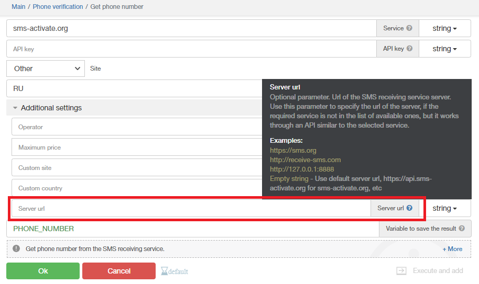Open the Site dropdown showing Other

(46, 69)
